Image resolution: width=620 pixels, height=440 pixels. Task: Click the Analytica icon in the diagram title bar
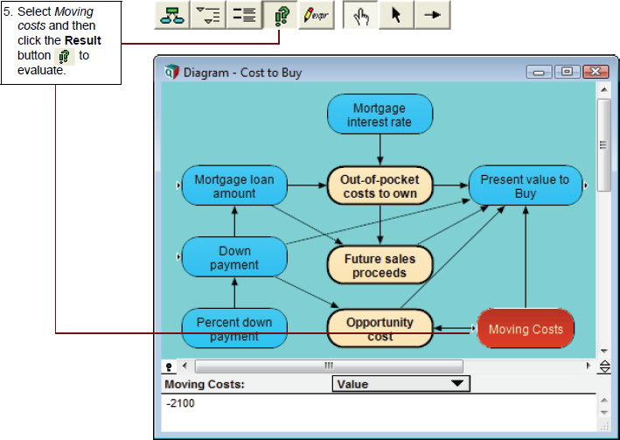(171, 72)
